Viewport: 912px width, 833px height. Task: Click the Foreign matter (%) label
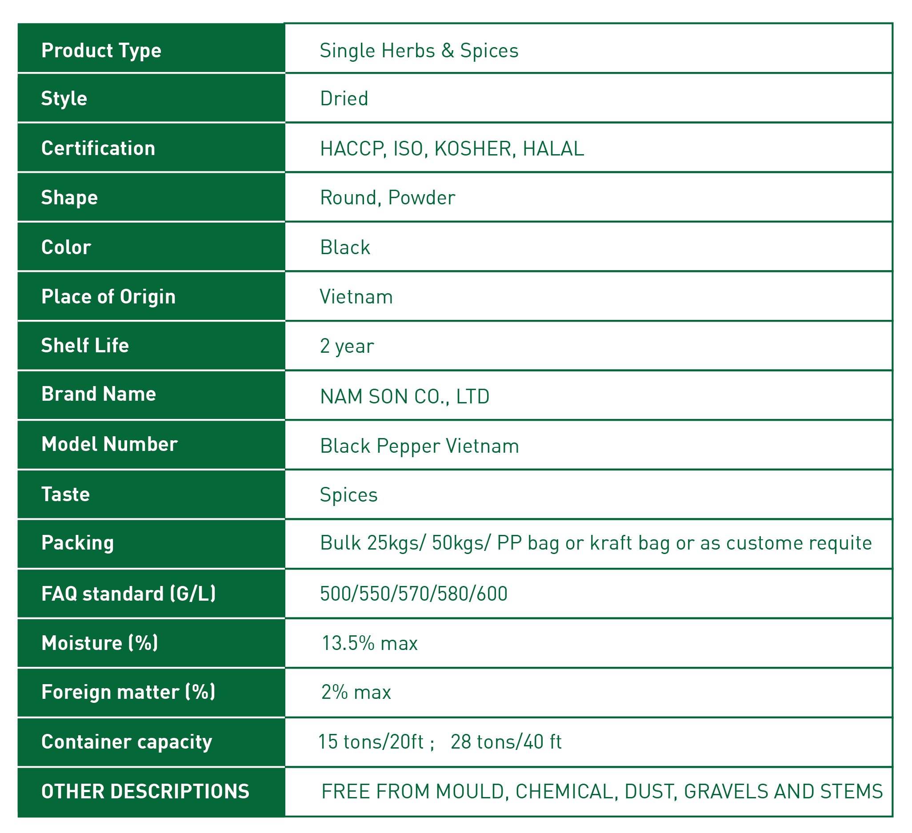coord(128,692)
